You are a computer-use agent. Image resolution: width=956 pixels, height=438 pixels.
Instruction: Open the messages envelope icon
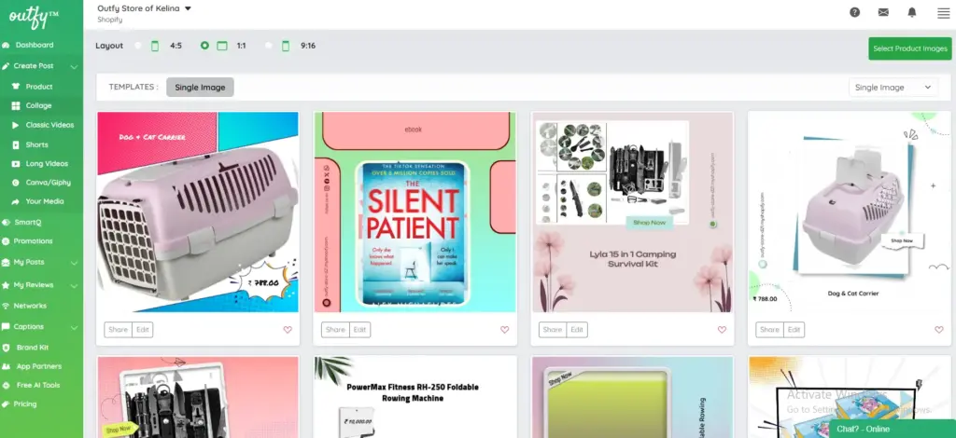tap(883, 12)
